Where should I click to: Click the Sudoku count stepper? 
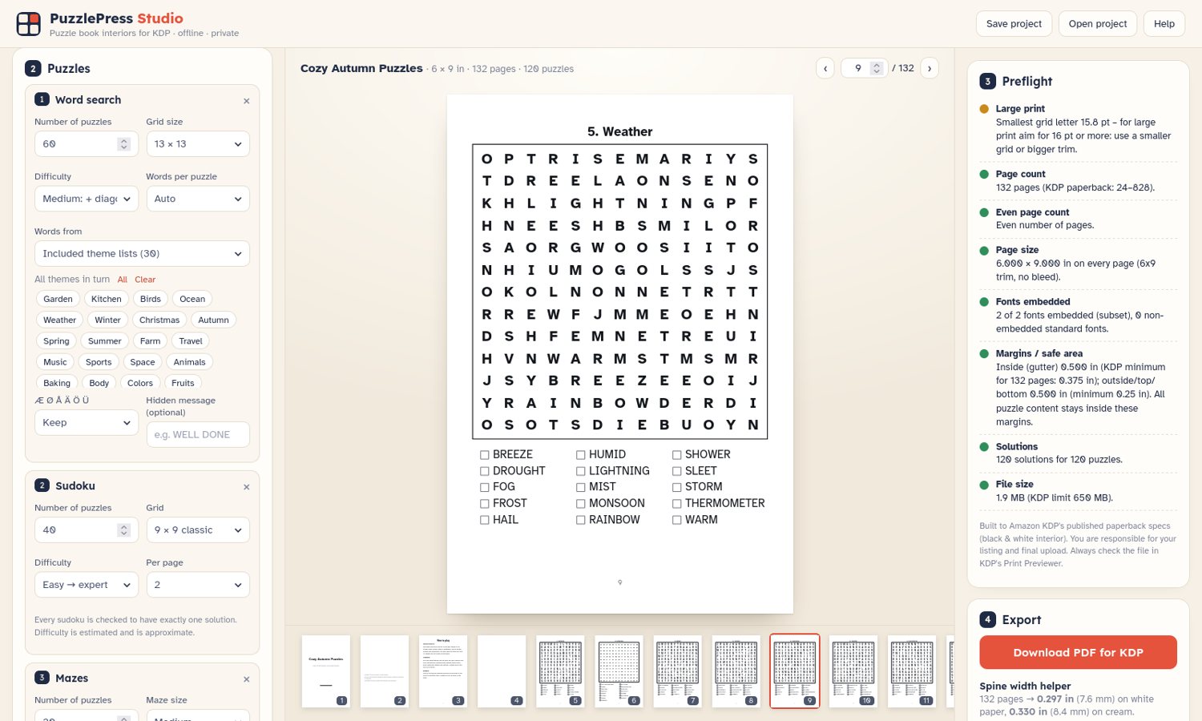click(x=123, y=530)
